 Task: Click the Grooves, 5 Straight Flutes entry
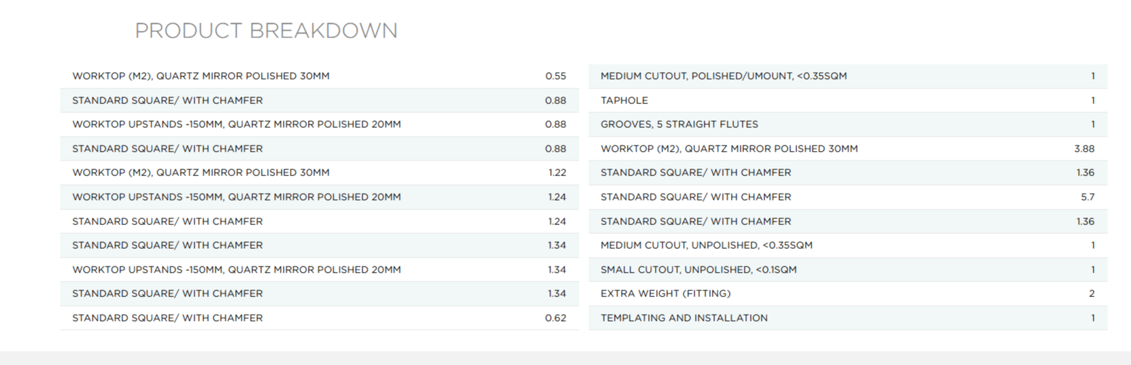(x=679, y=124)
